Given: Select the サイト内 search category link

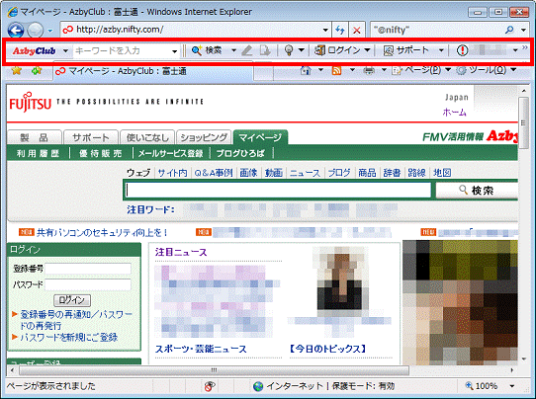Looking at the screenshot, I should [x=172, y=173].
